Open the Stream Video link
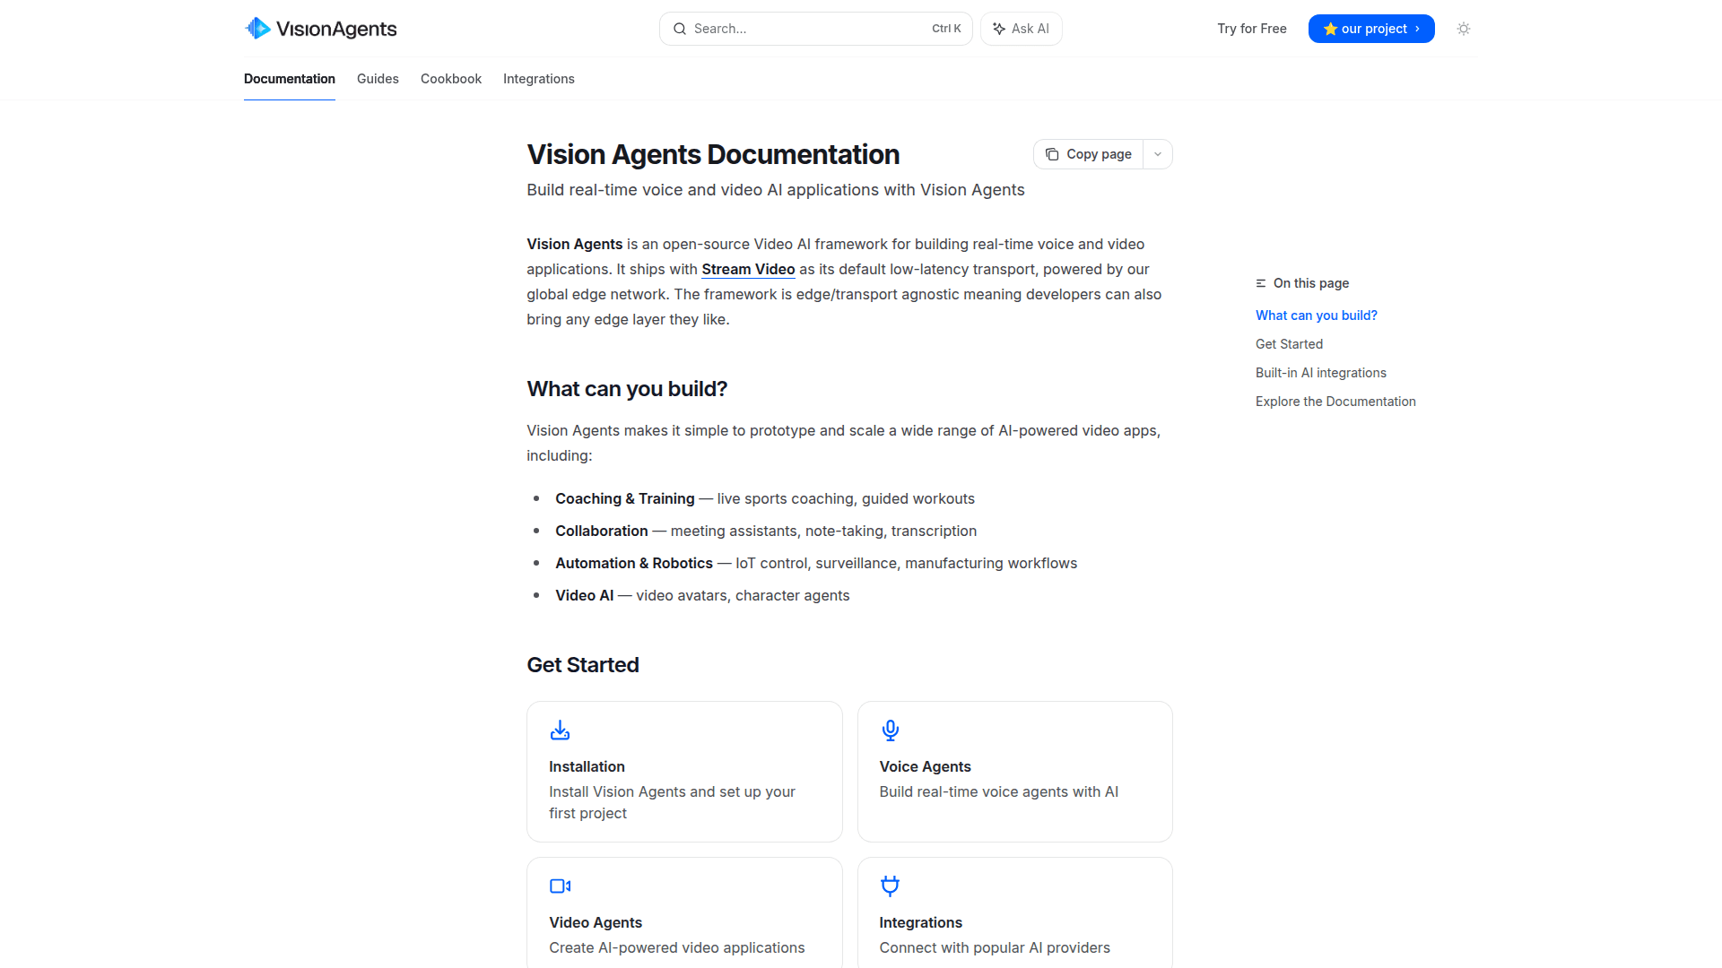The height and width of the screenshot is (968, 1722). tap(748, 269)
